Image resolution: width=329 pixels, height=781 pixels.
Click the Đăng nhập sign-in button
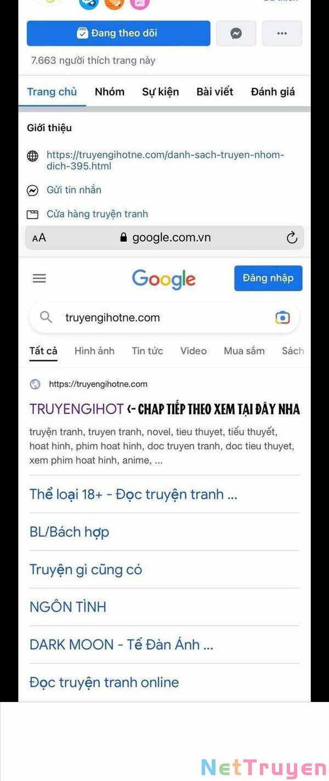[268, 278]
